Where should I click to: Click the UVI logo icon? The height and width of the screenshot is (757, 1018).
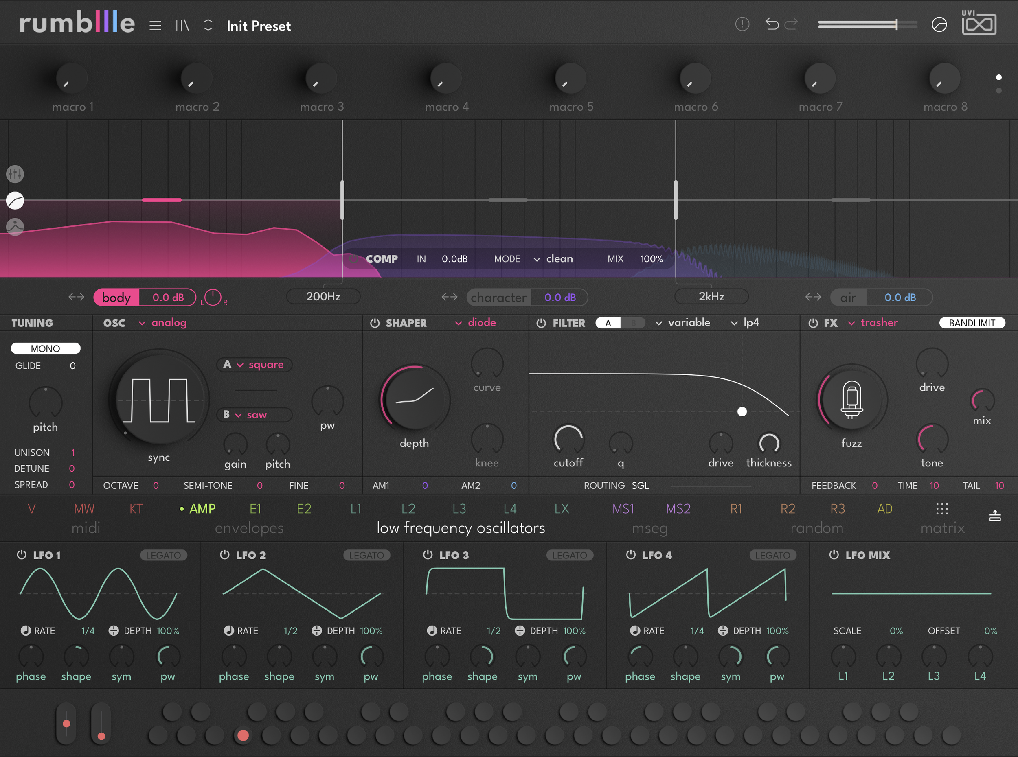[x=979, y=22]
